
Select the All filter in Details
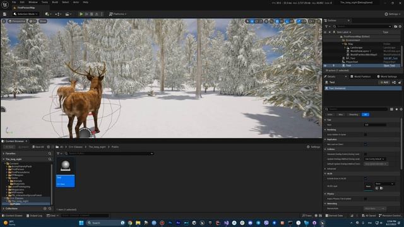click(365, 115)
